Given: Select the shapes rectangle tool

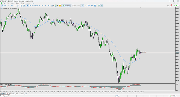Looking at the screenshot, I should pyautogui.click(x=21, y=5).
